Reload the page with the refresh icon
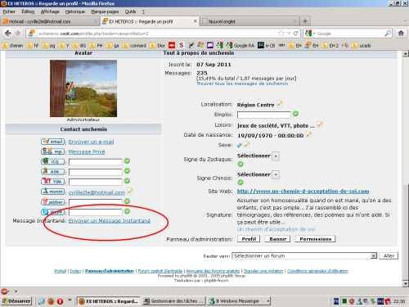Image resolution: width=409 pixels, height=307 pixels. (295, 34)
